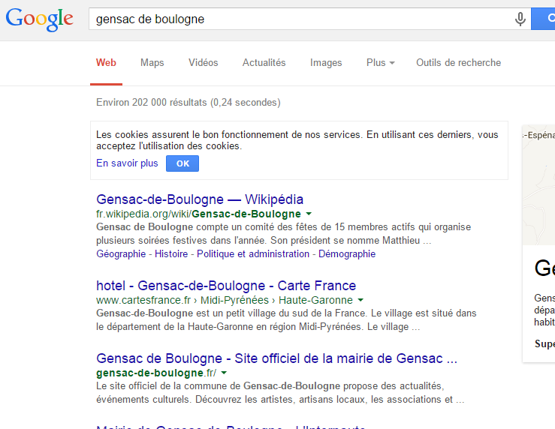Viewport: 555px width, 429px height.
Task: Go to the Actualités tab
Action: 264,62
